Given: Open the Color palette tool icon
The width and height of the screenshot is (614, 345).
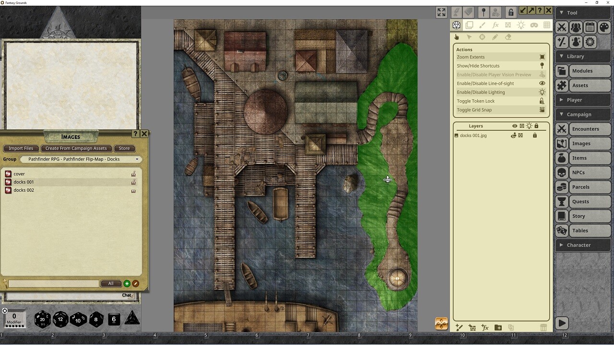Looking at the screenshot, I should (604, 27).
